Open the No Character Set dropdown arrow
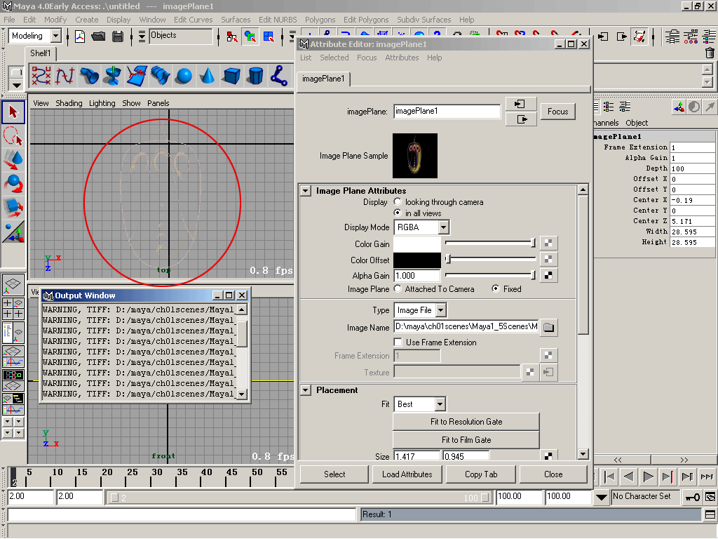The image size is (718, 539). tap(602, 497)
